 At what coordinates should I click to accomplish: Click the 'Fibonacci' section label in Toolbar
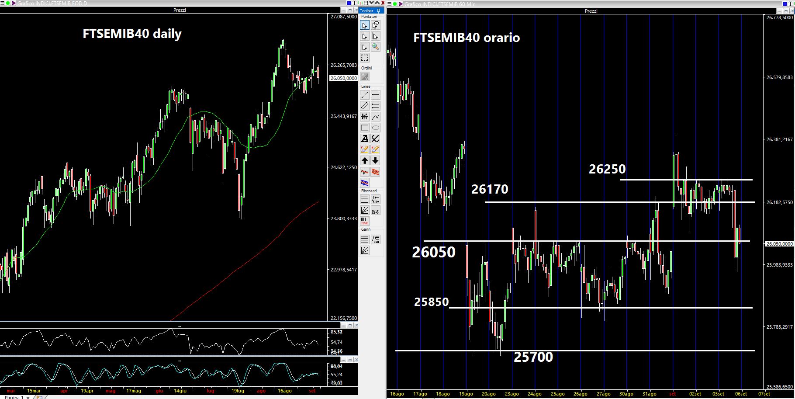coord(369,191)
